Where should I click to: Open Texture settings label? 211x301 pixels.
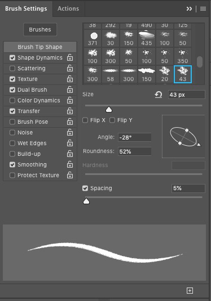(x=28, y=79)
